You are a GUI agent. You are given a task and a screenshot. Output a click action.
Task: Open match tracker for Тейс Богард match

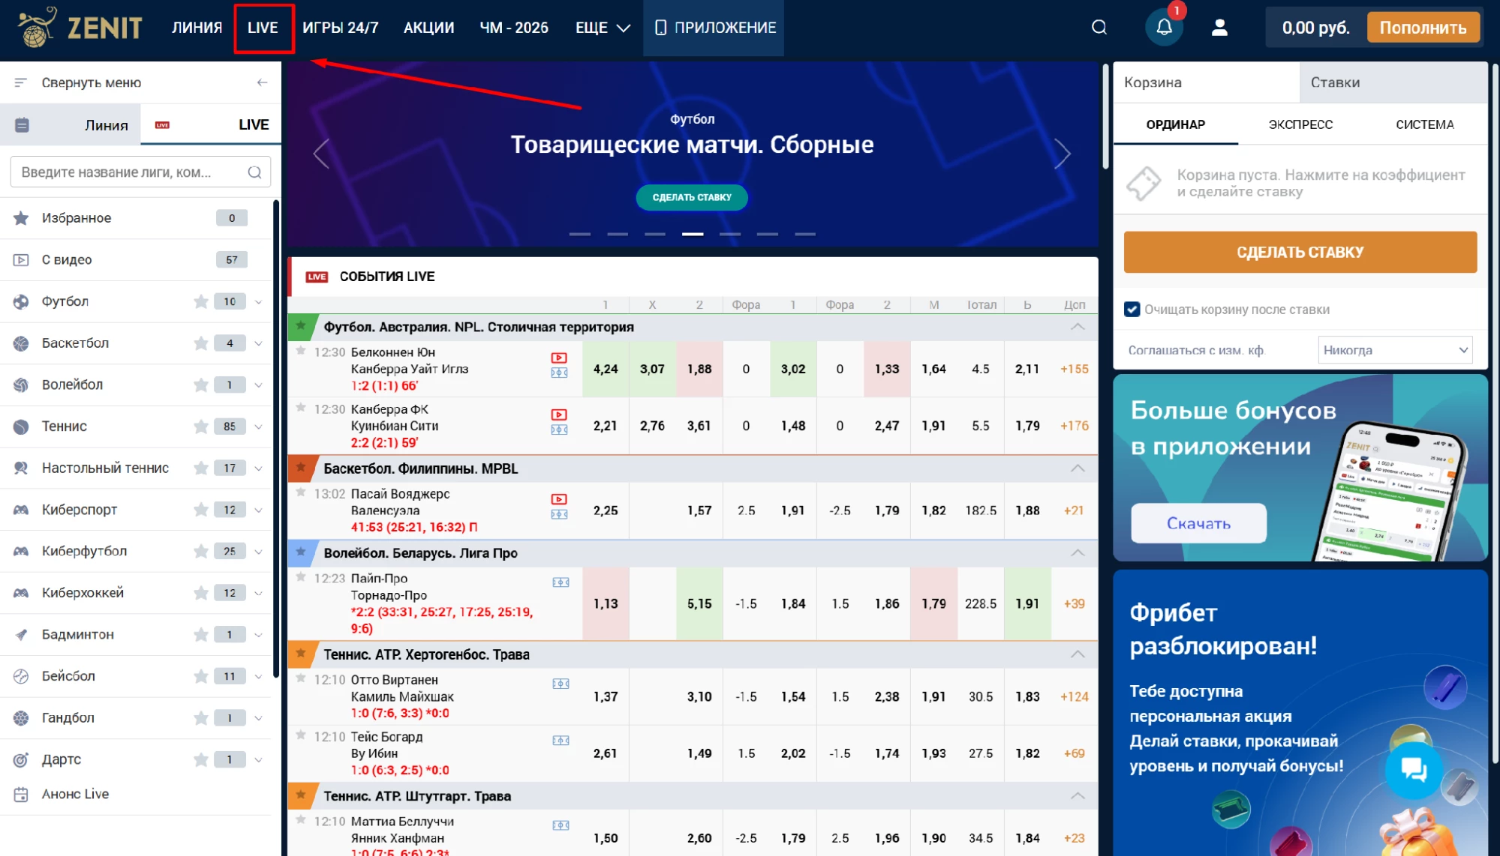pyautogui.click(x=561, y=741)
